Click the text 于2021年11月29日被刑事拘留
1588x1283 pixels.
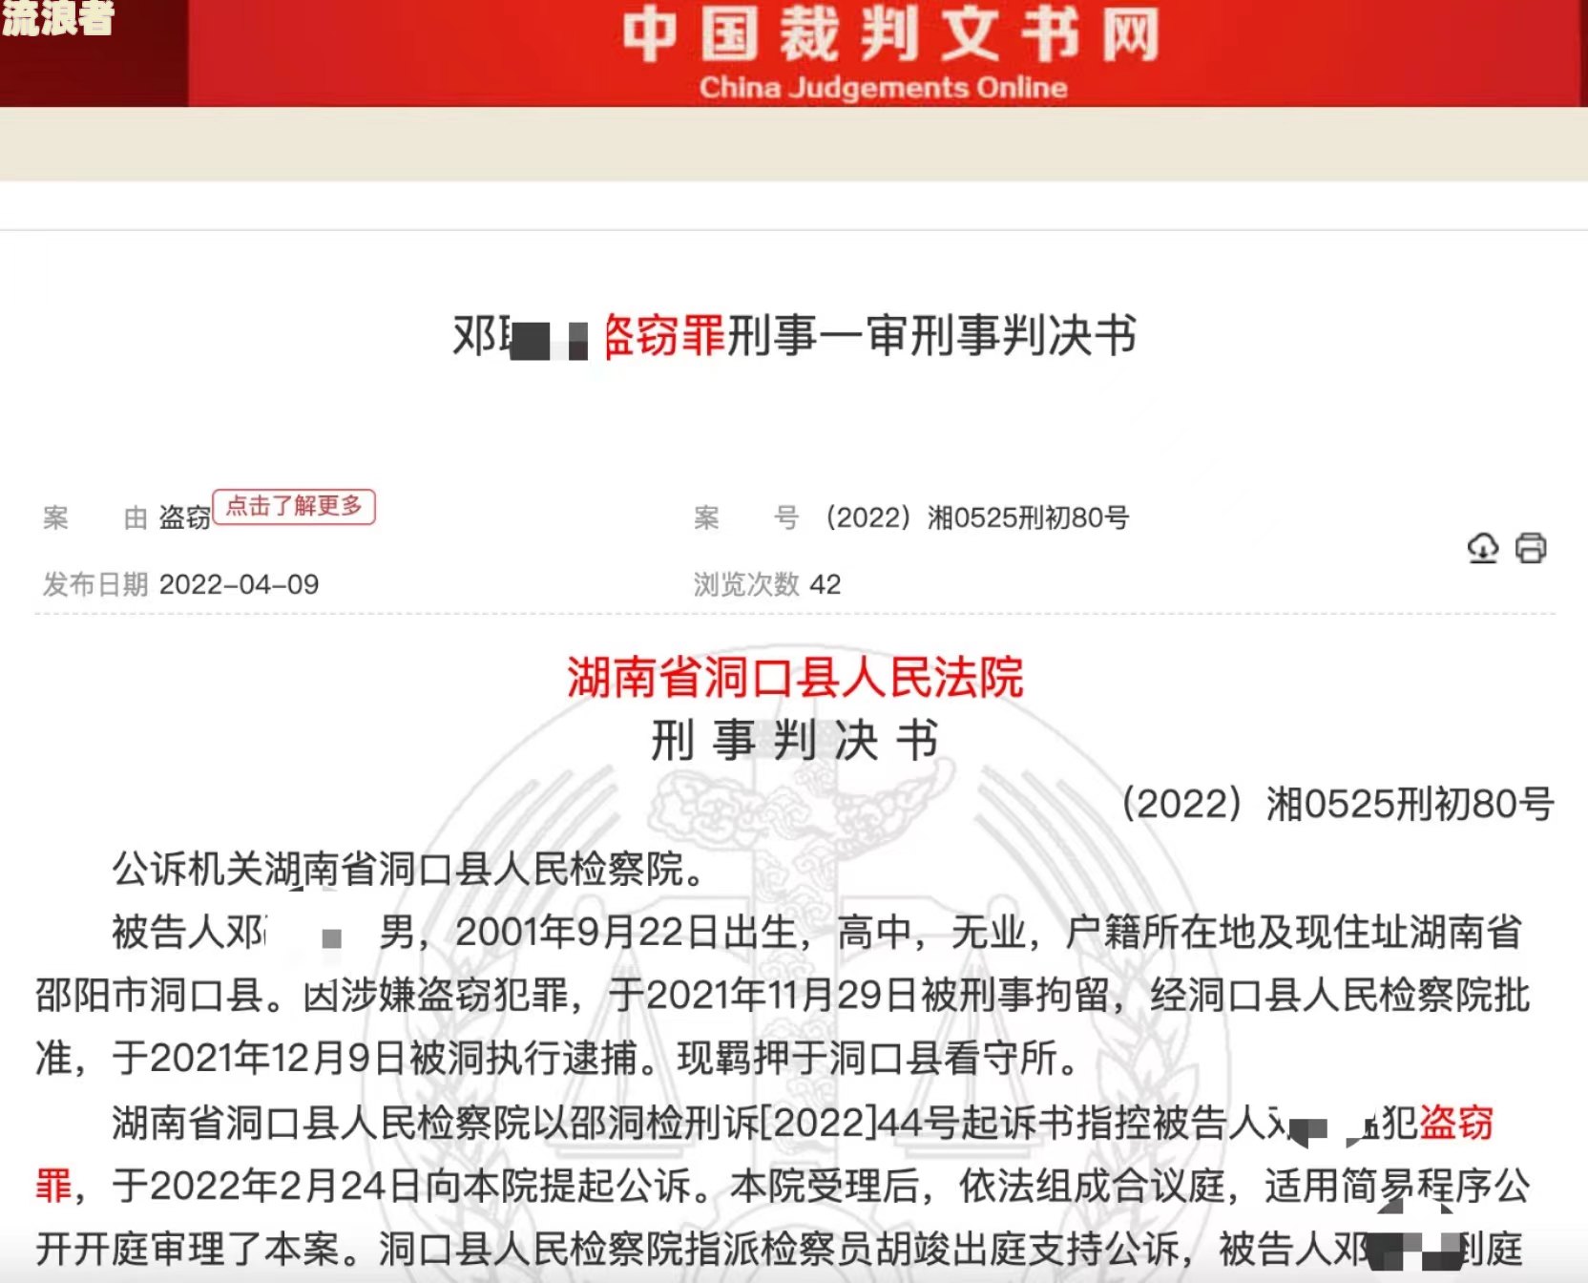(859, 996)
